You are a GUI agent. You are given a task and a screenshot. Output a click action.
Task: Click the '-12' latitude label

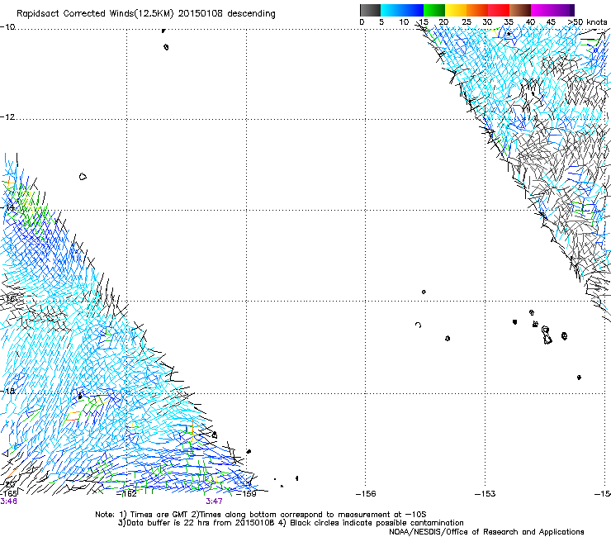click(x=7, y=117)
